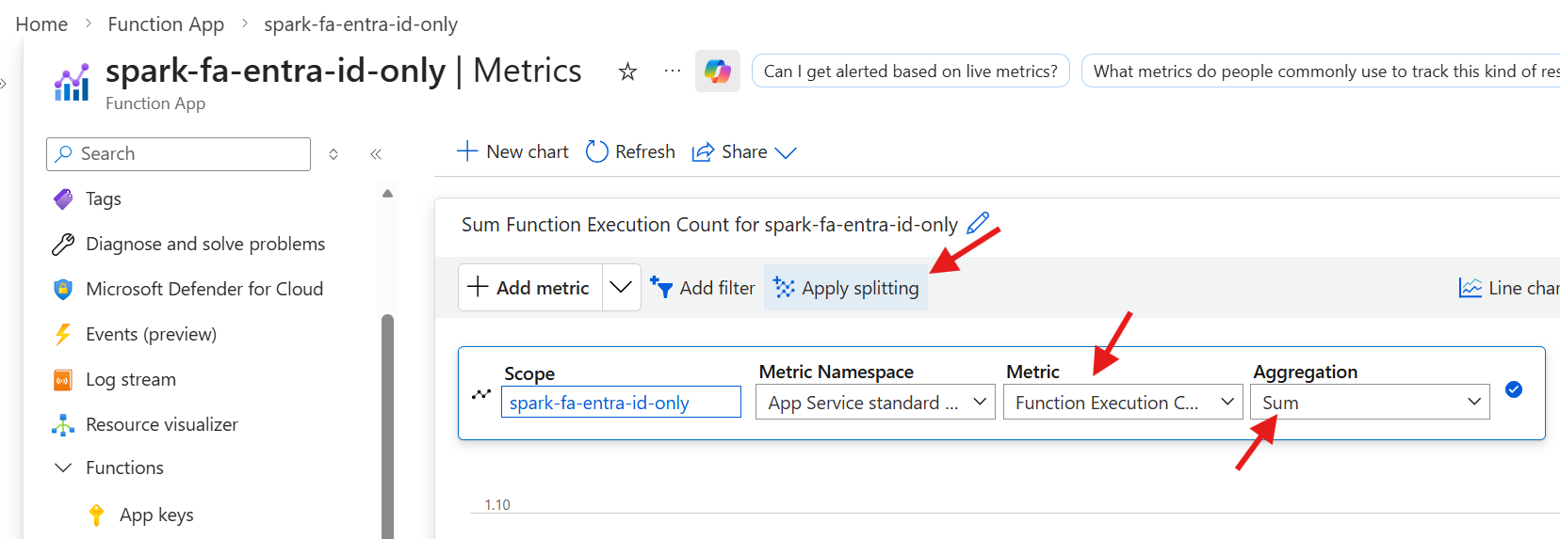Viewport: 1560px width, 539px height.
Task: Expand the left portal menu chevron
Action: pos(4,84)
